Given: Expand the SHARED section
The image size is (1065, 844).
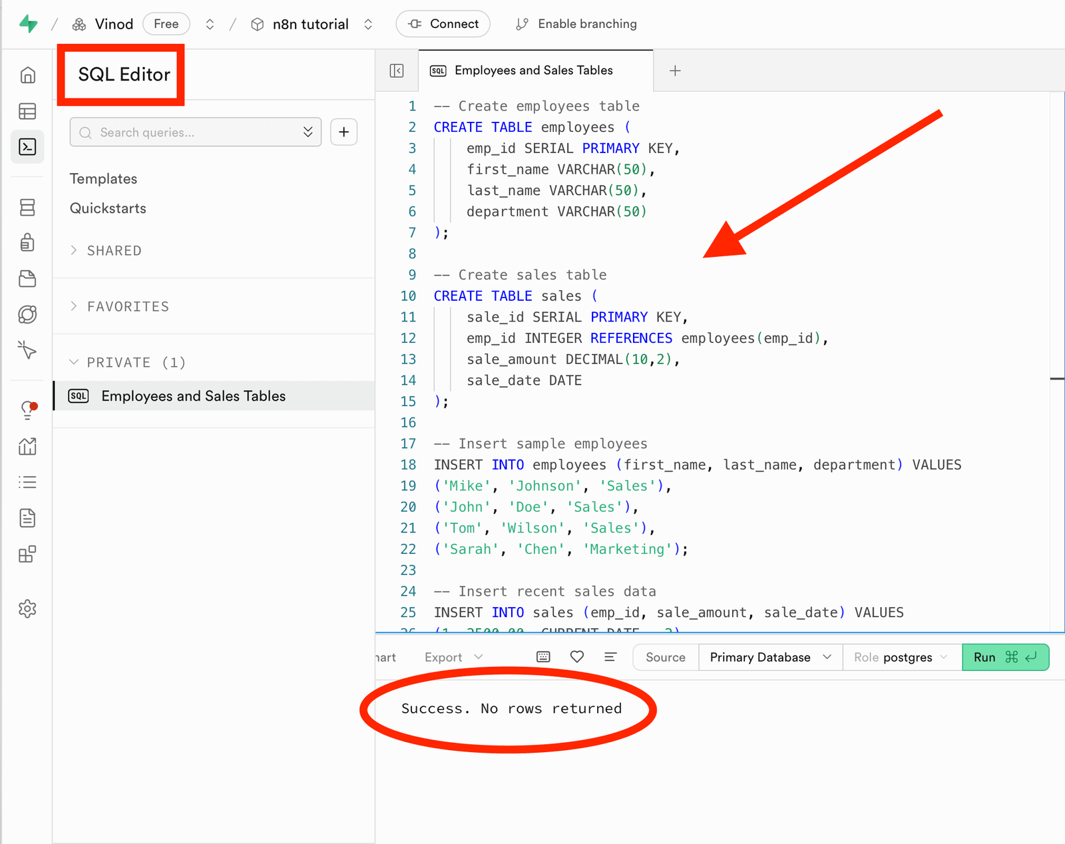Looking at the screenshot, I should click(x=106, y=250).
